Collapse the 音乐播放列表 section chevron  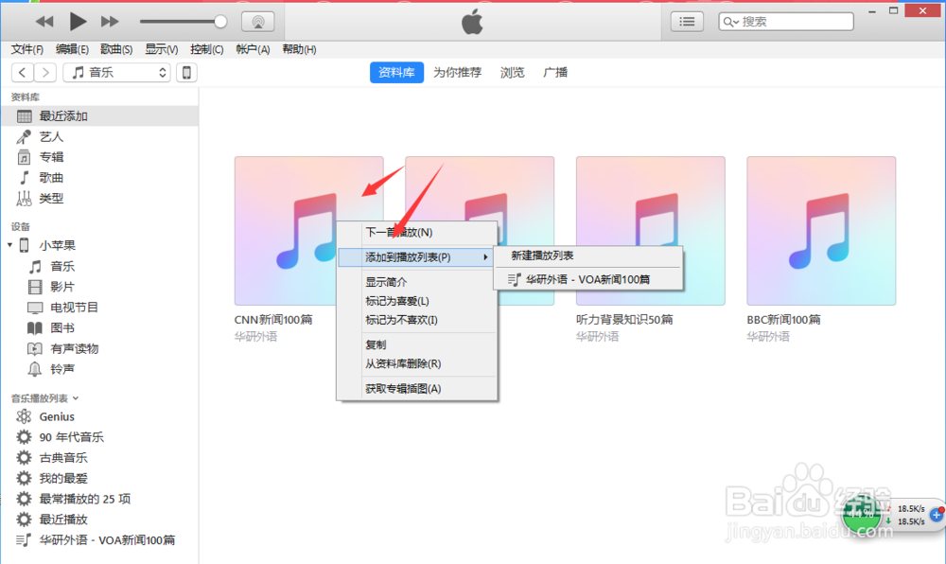[x=76, y=398]
